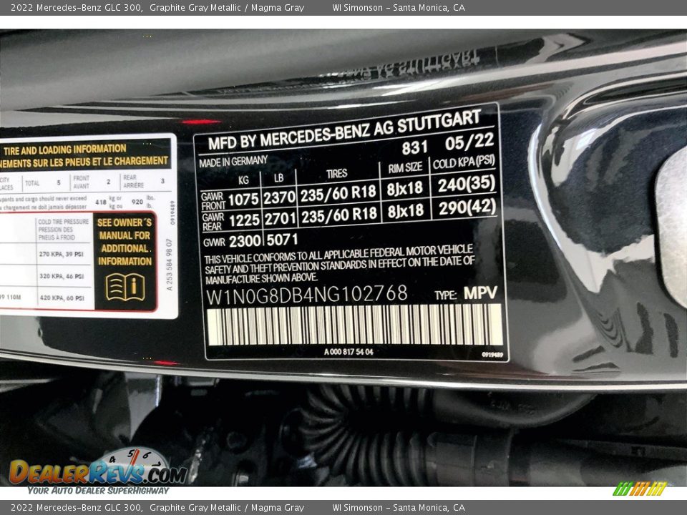Click top caption 'WI Simonson - Santa Monica, CA'

(x=399, y=7)
